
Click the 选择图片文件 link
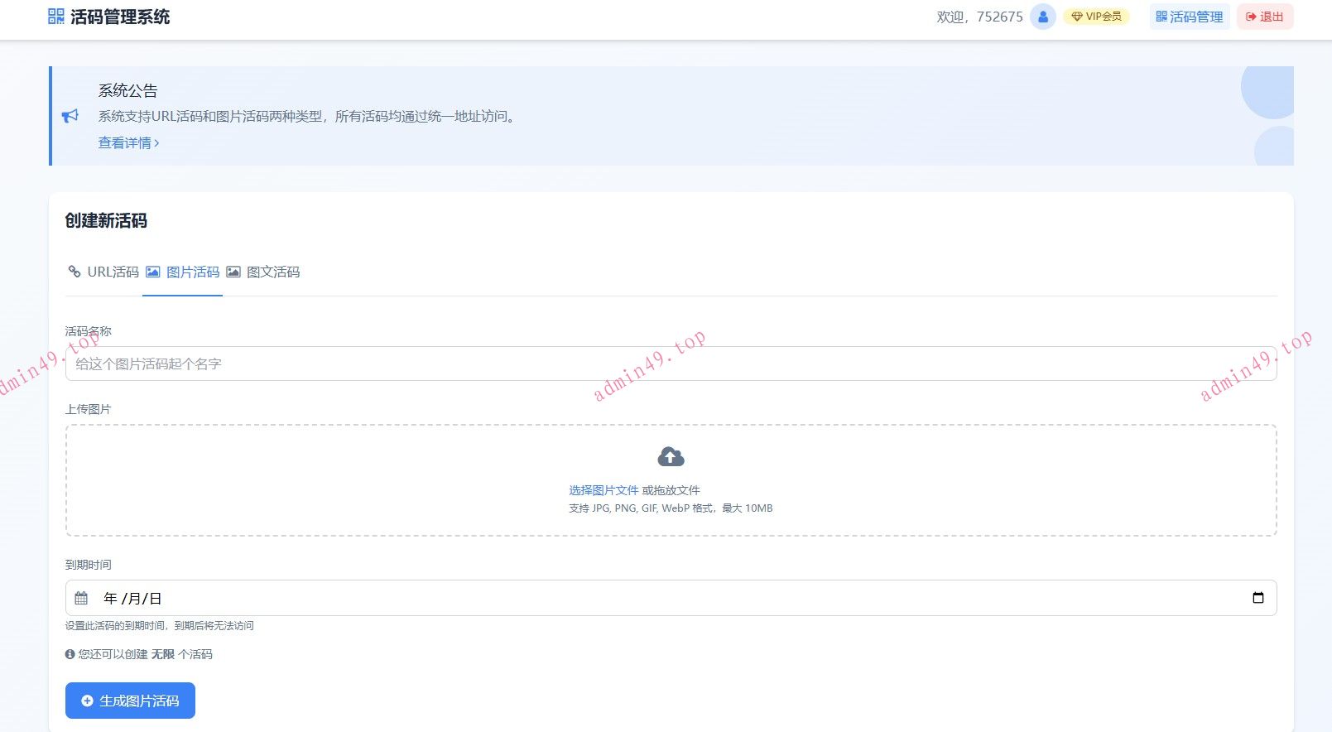pos(603,490)
